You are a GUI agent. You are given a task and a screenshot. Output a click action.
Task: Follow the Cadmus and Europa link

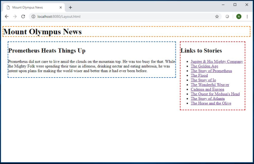pos(207,89)
